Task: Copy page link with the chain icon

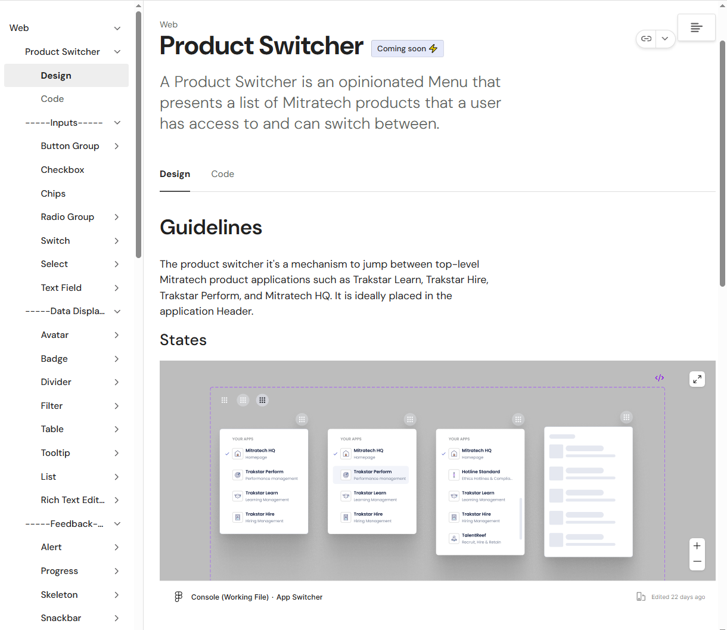Action: (x=646, y=39)
